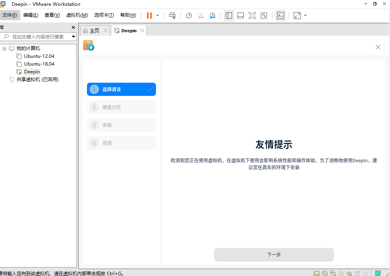Click the stretch guest display icon
Viewport: 390px width, 276px height.
tap(297, 16)
